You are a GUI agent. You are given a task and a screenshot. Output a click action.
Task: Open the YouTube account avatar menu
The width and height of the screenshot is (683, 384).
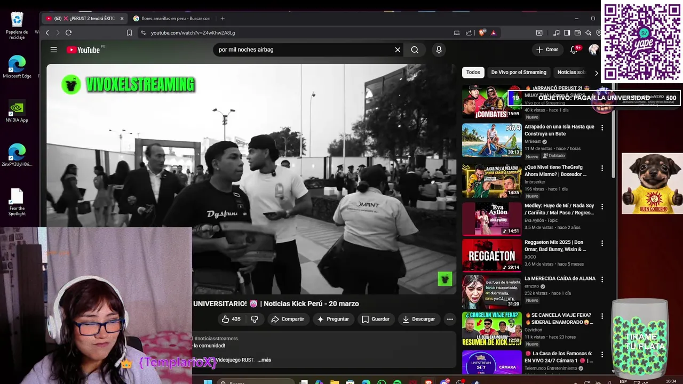click(x=593, y=50)
